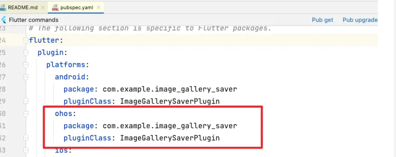Viewport: 396px width, 157px height.
Task: Place cursor in android ImageGallerySaverPlugin text
Action: [170, 101]
